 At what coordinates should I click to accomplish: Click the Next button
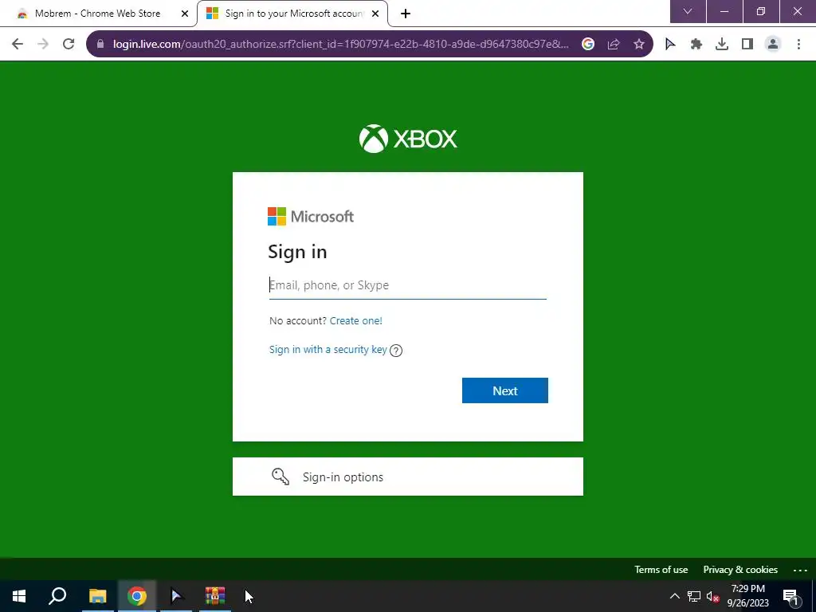[x=504, y=390]
